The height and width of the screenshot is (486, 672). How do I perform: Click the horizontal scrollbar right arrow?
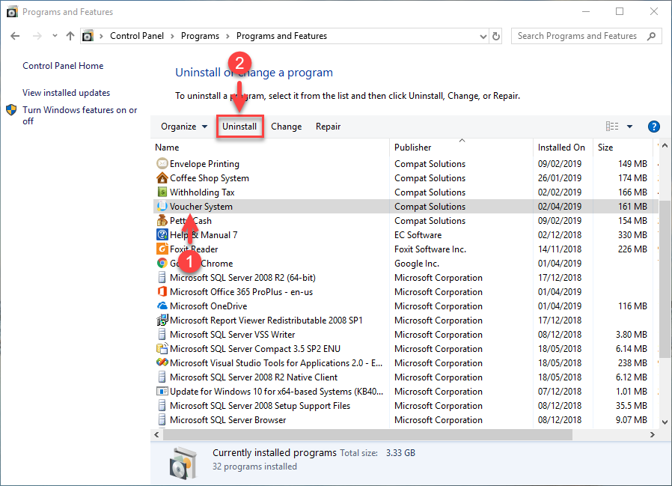pyautogui.click(x=652, y=434)
